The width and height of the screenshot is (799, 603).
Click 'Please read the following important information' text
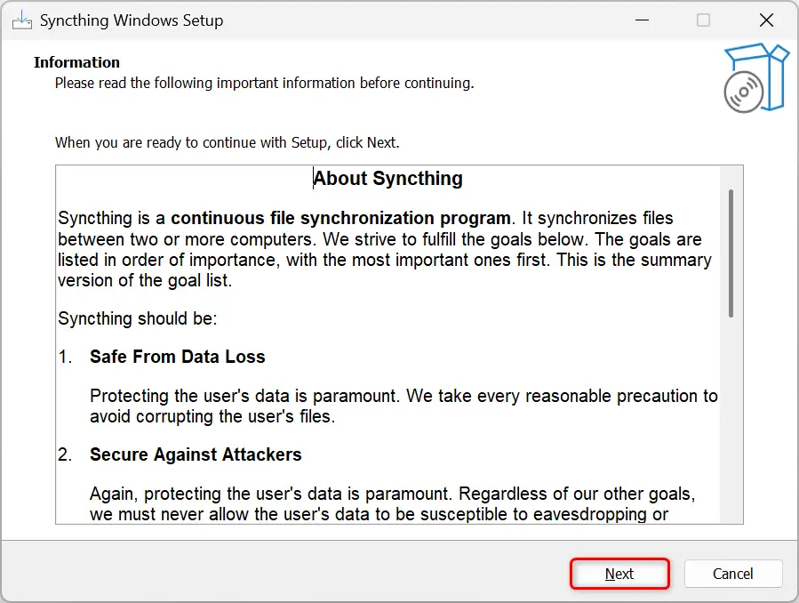265,83
